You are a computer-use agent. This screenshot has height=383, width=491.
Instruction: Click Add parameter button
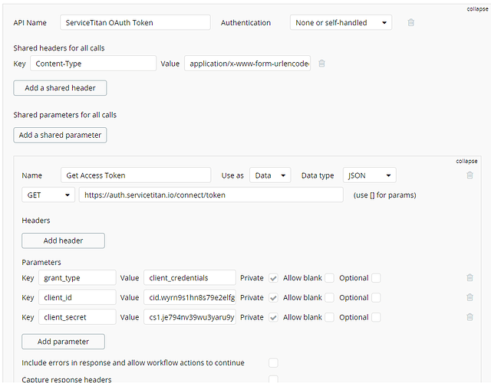tap(63, 342)
